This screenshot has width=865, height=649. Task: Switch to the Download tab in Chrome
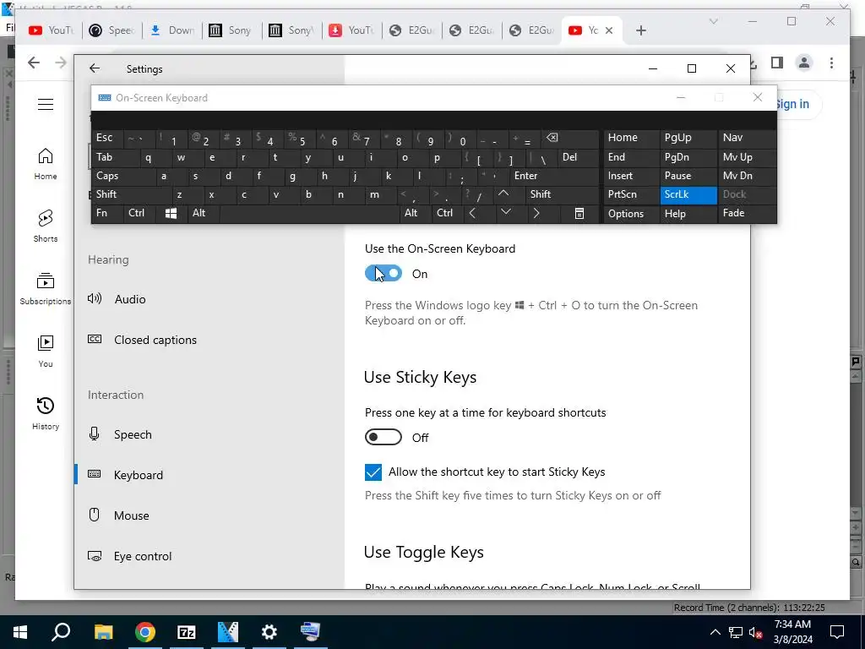click(172, 30)
